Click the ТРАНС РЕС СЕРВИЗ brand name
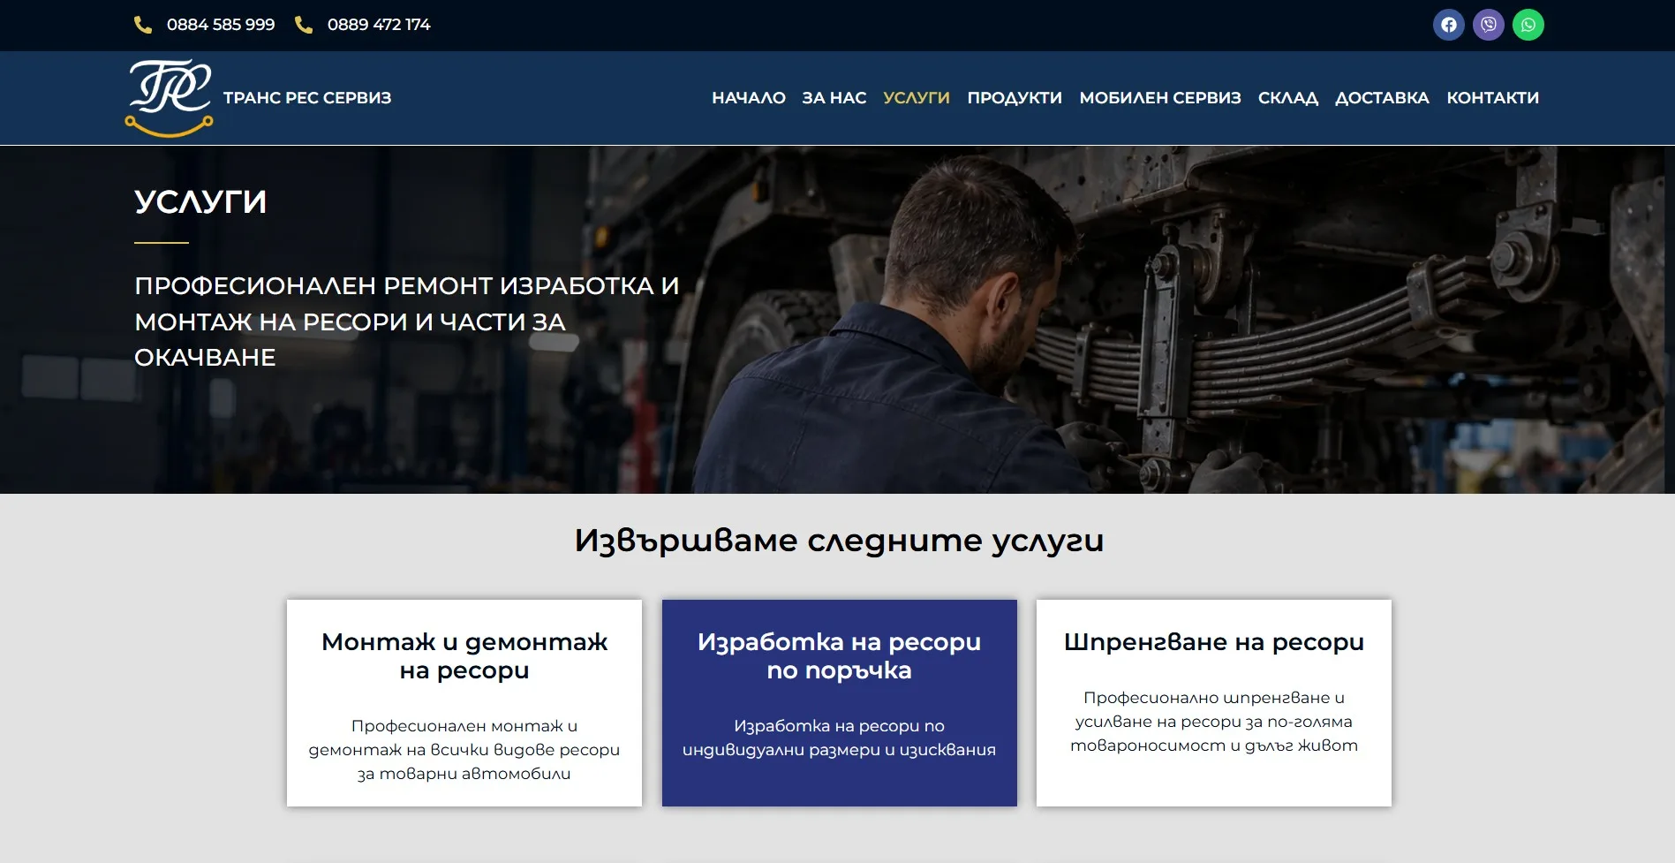1675x863 pixels. point(307,98)
